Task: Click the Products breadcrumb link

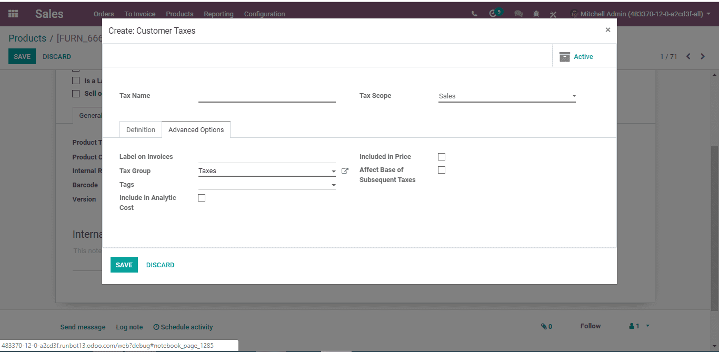Action: (x=27, y=38)
